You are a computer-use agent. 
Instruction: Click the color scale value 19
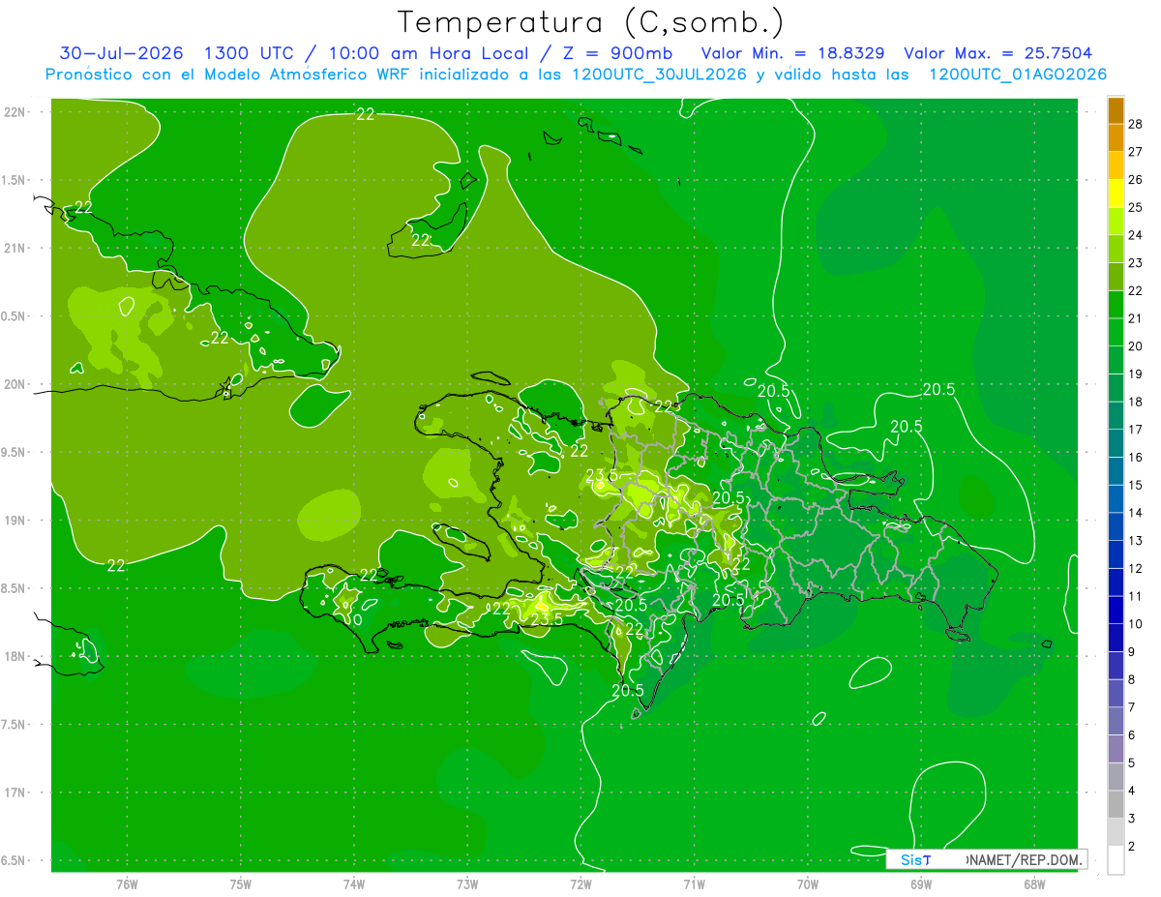1136,374
